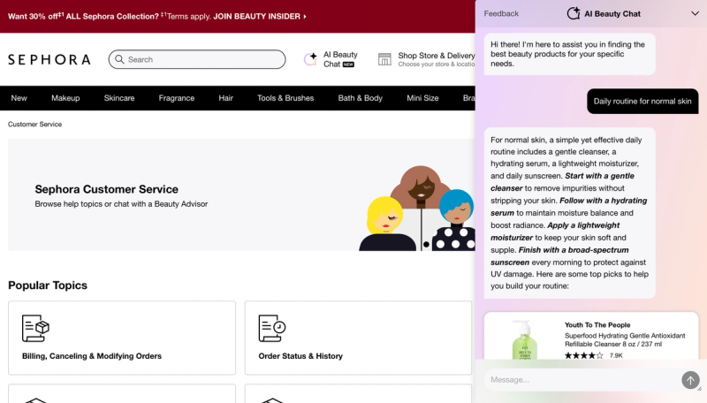Open the New menu
The height and width of the screenshot is (403, 707).
(19, 98)
